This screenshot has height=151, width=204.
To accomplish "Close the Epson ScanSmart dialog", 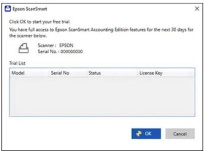I will coord(197,9).
